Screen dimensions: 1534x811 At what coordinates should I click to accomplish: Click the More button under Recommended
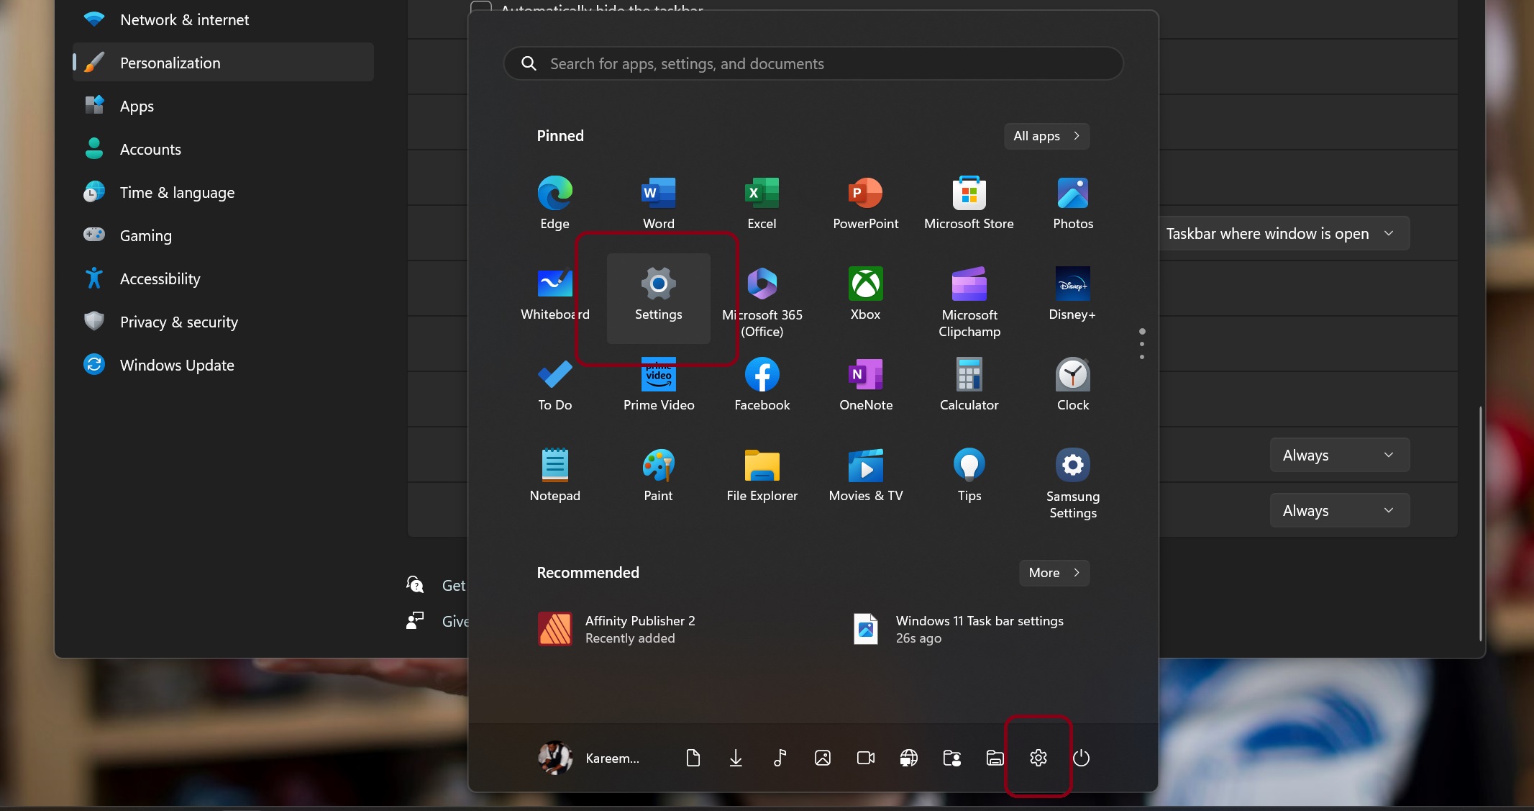[1054, 573]
